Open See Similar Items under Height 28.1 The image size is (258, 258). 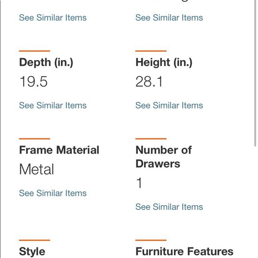tap(169, 105)
